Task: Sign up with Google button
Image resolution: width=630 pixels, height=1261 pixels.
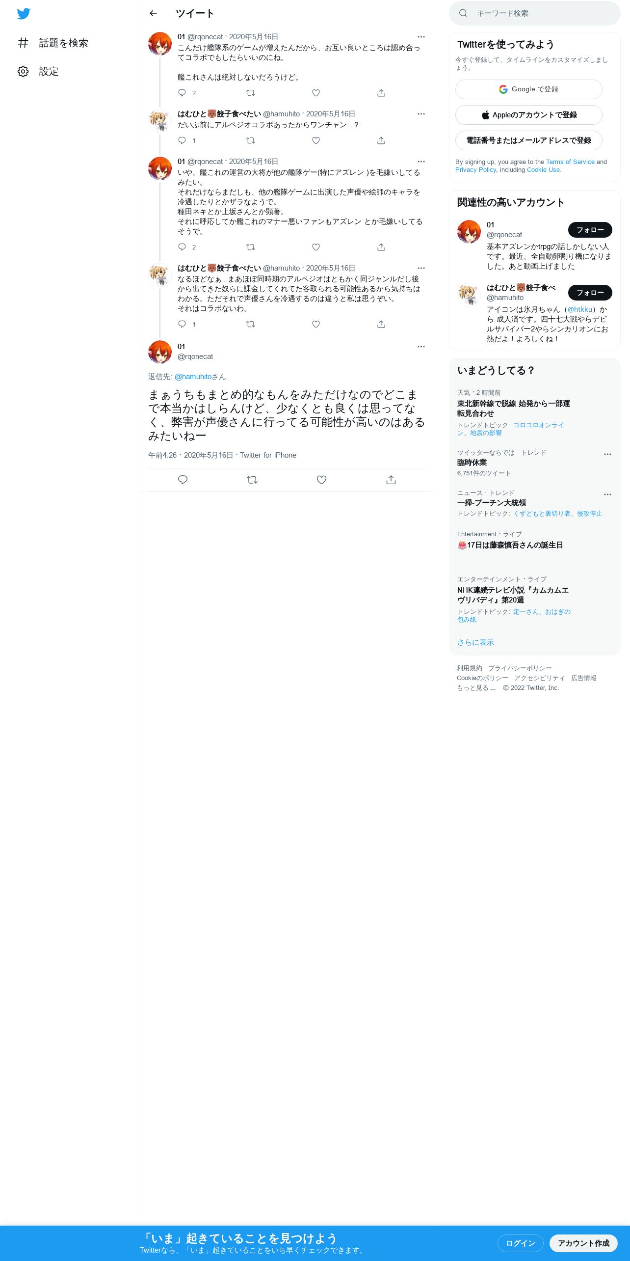Action: [528, 89]
